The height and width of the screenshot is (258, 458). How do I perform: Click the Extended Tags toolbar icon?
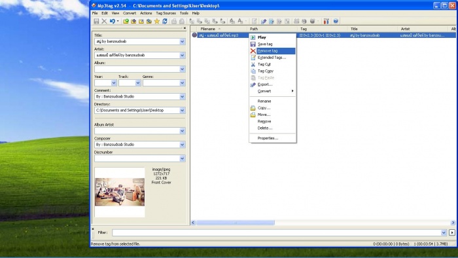(255, 21)
